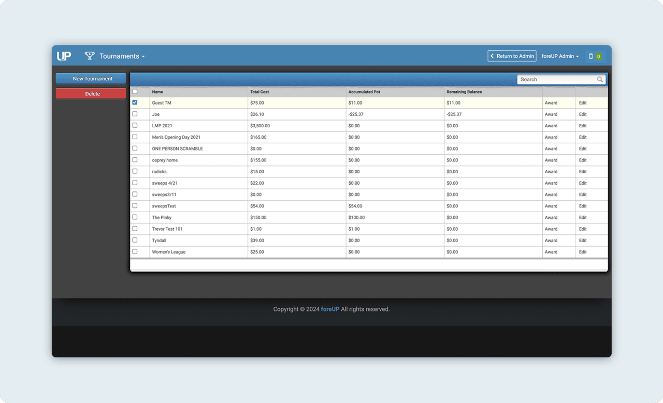Click the trophy icon beside Tournaments
Screen dimensions: 663x403
pyautogui.click(x=90, y=55)
